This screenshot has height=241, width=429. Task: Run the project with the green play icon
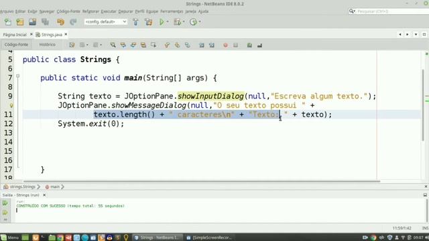[x=162, y=22]
